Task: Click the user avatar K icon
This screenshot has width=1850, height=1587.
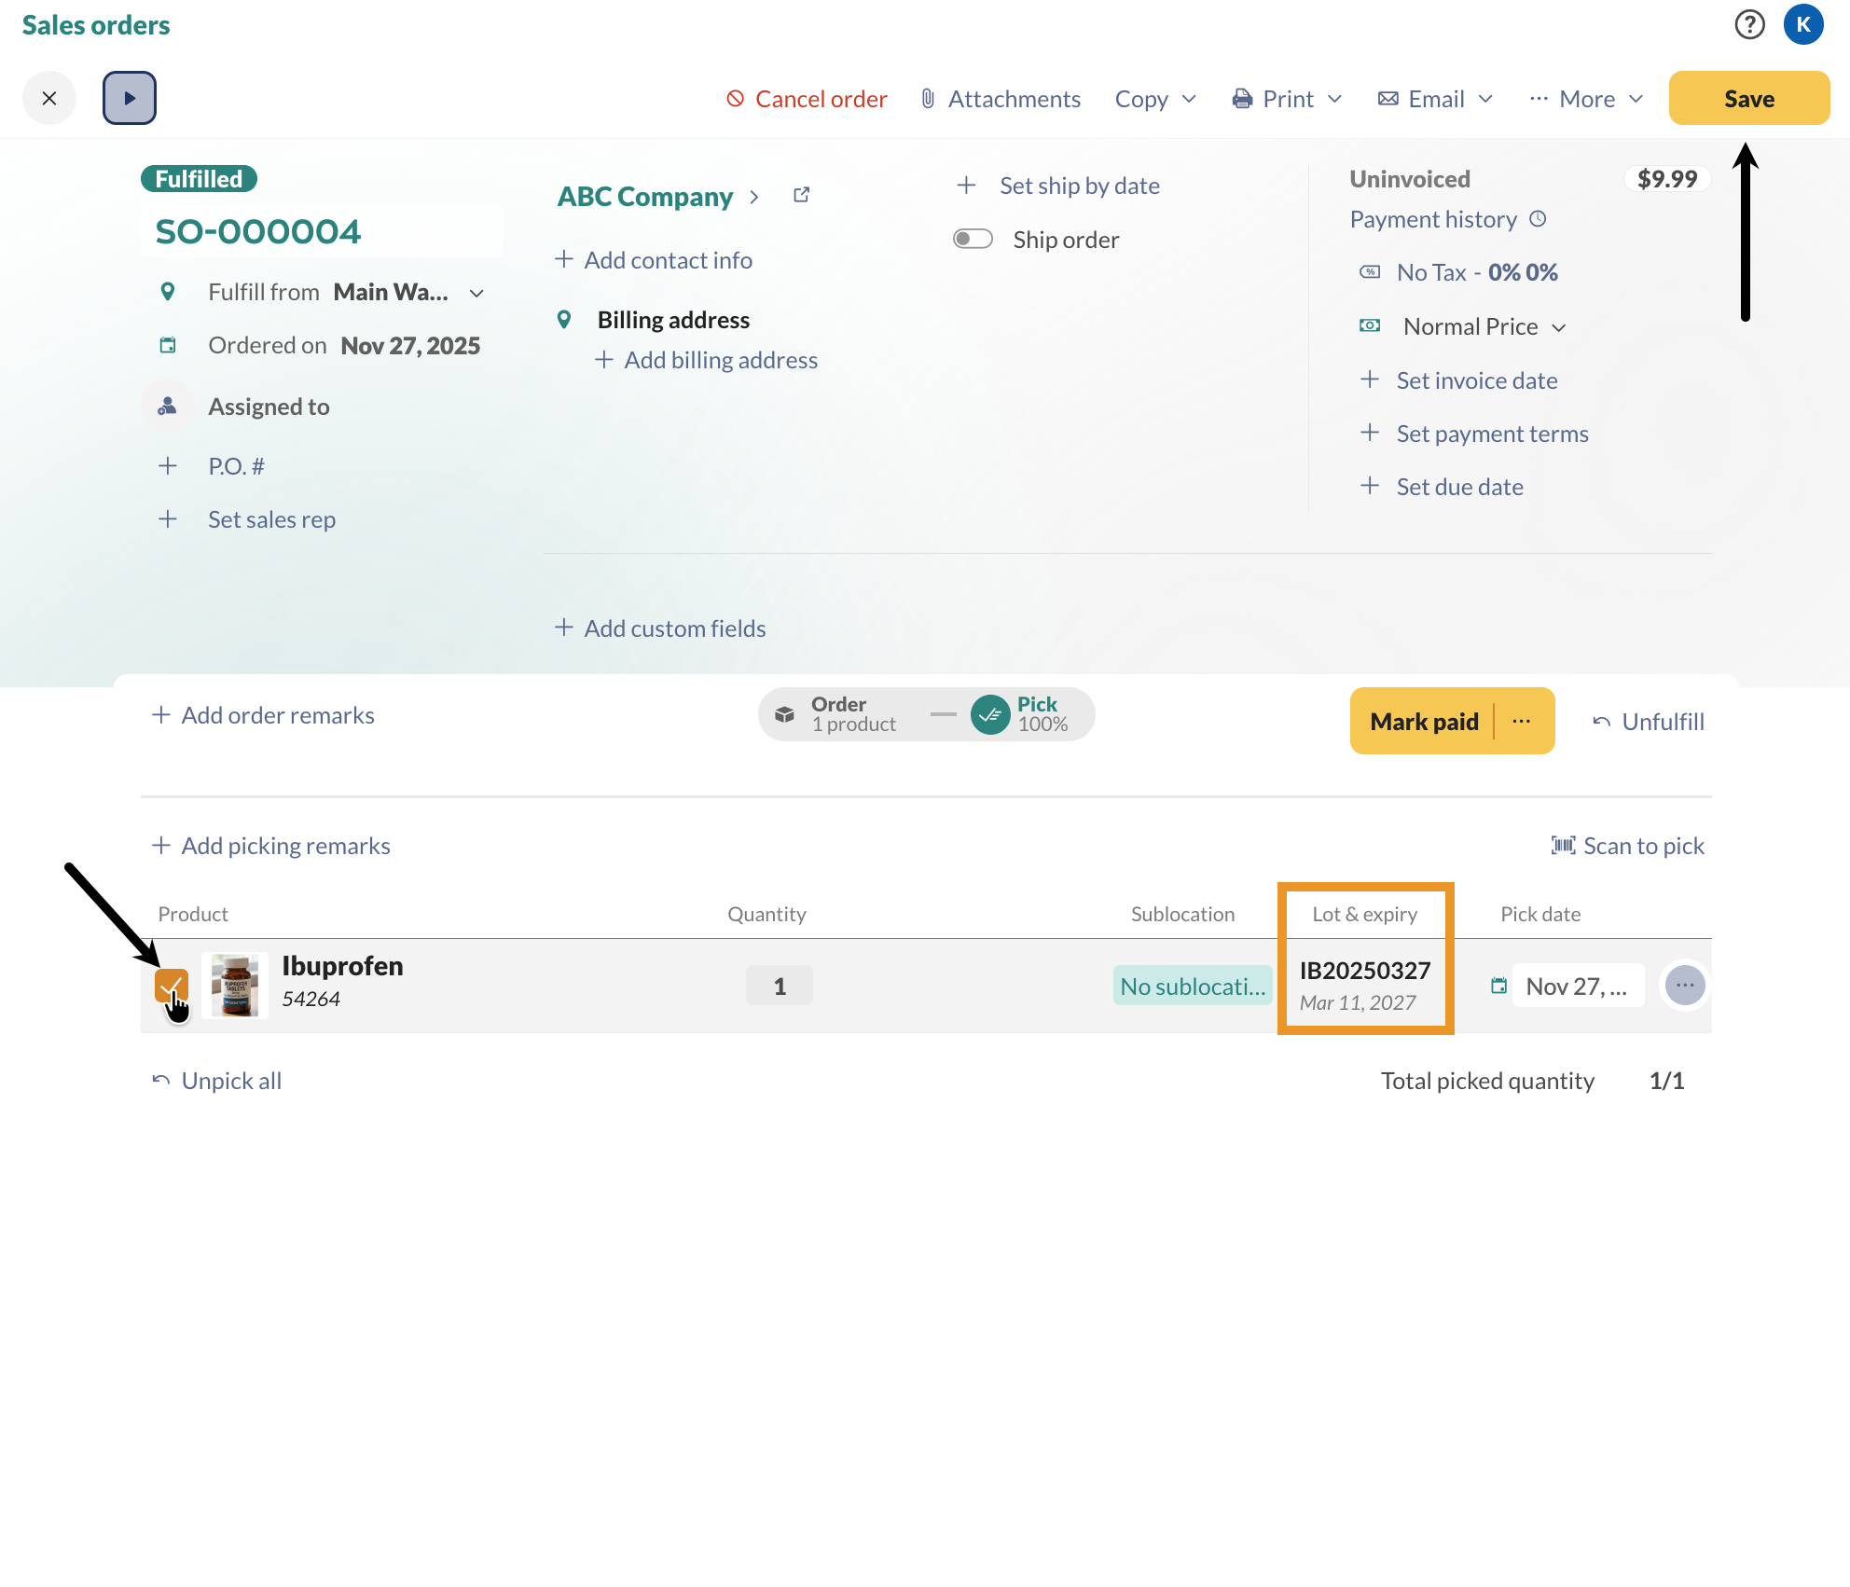Action: pos(1802,24)
